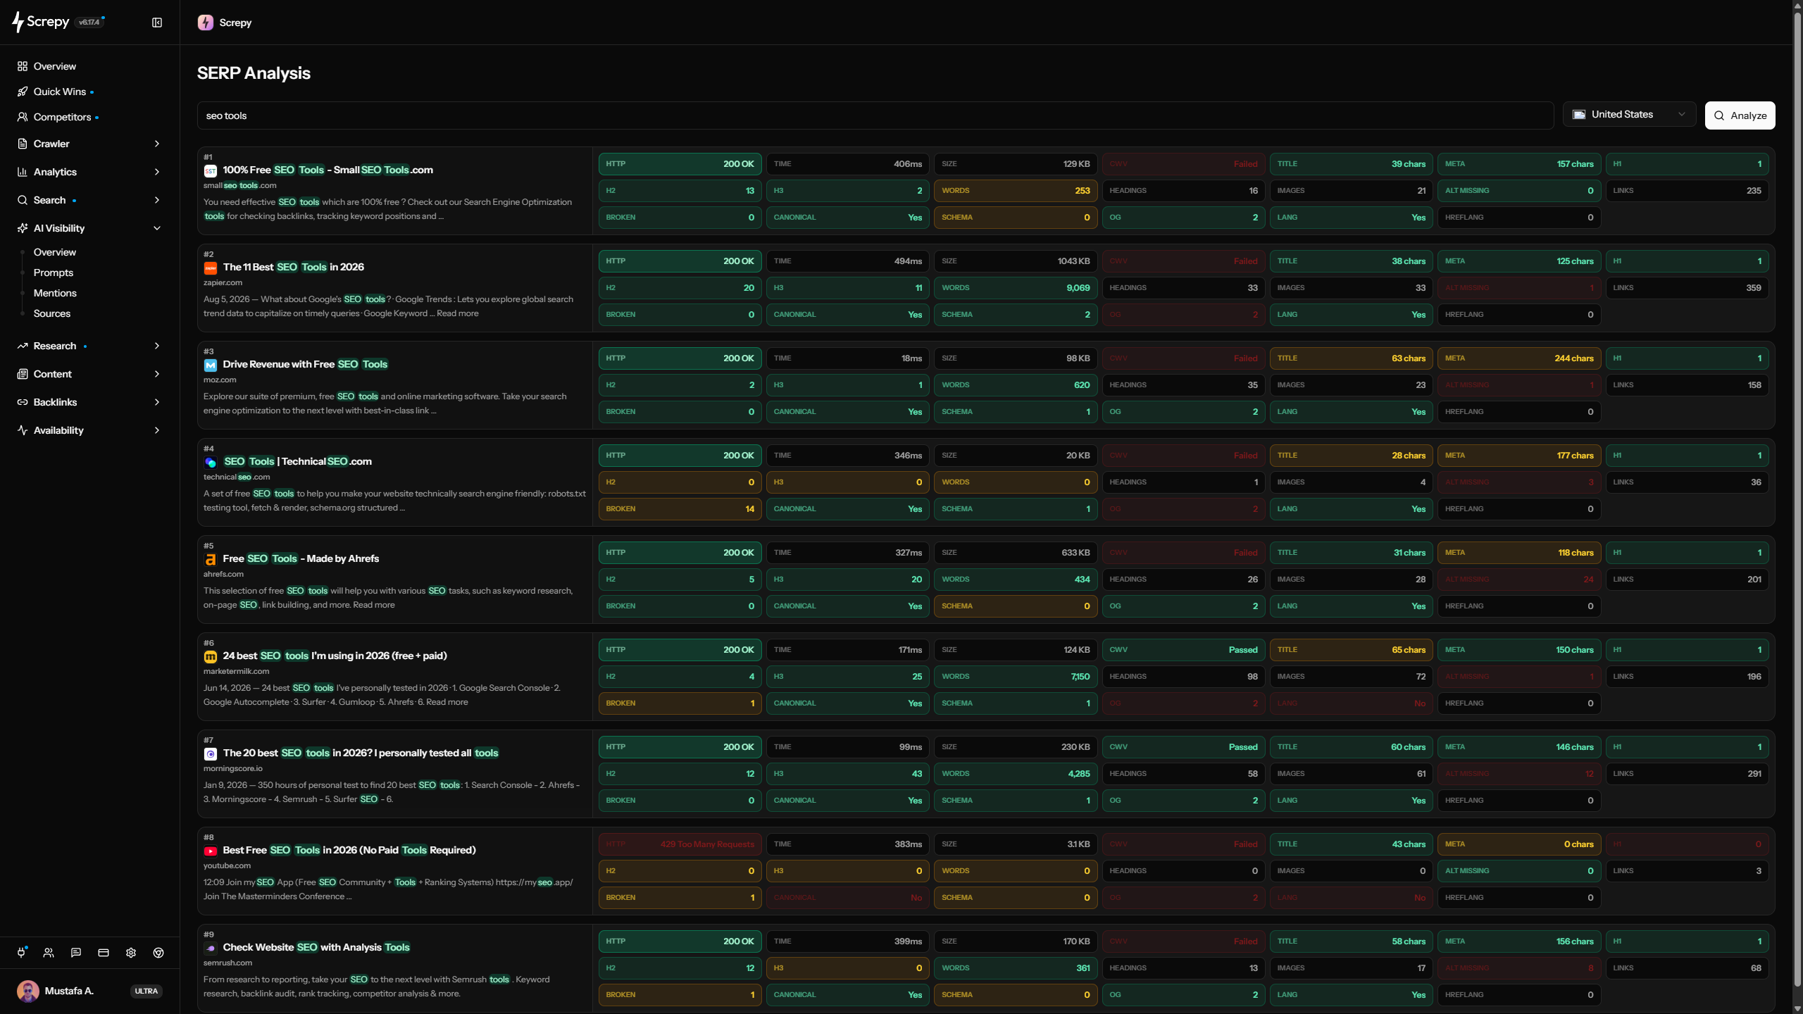Viewport: 1803px width, 1014px height.
Task: Expand the Content menu chevron
Action: (x=157, y=374)
